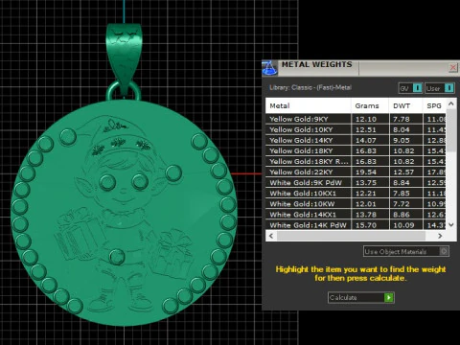460x345 pixels.
Task: Select the White Gold:10KX1 row
Action: point(356,194)
